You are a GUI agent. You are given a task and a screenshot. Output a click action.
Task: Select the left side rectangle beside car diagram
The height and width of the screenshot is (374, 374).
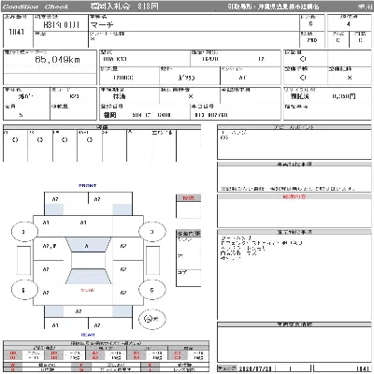[x=23, y=261]
